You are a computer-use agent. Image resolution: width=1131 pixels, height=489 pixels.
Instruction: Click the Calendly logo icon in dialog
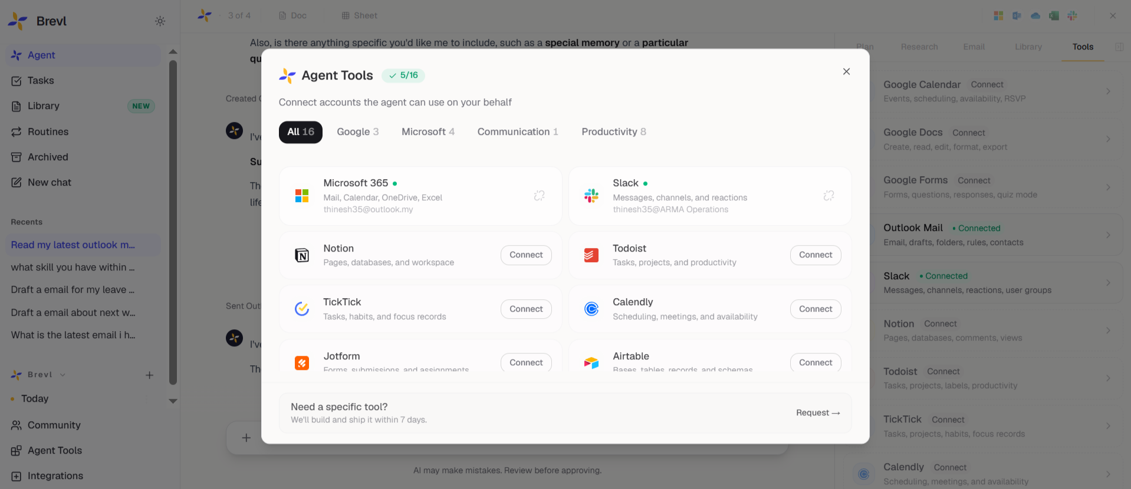(x=591, y=309)
